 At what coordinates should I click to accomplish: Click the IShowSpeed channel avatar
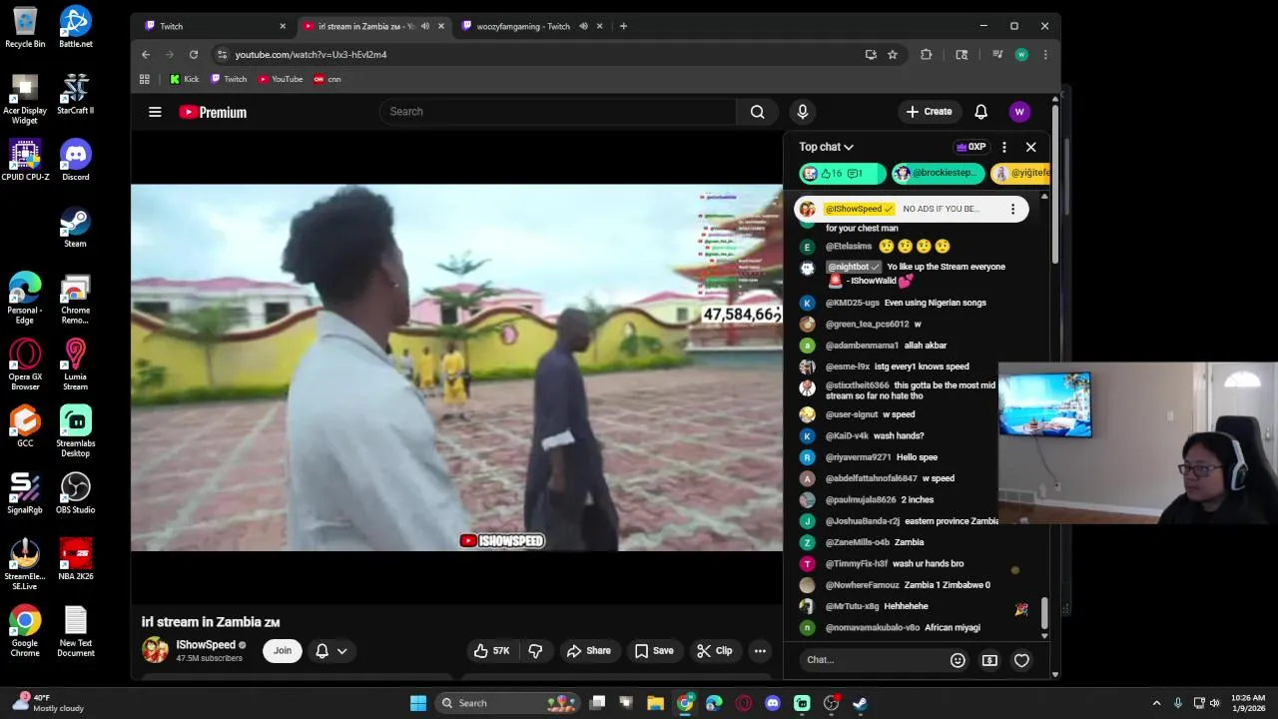tap(156, 650)
